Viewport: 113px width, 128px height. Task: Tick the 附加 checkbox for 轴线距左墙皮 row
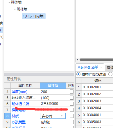(72, 98)
